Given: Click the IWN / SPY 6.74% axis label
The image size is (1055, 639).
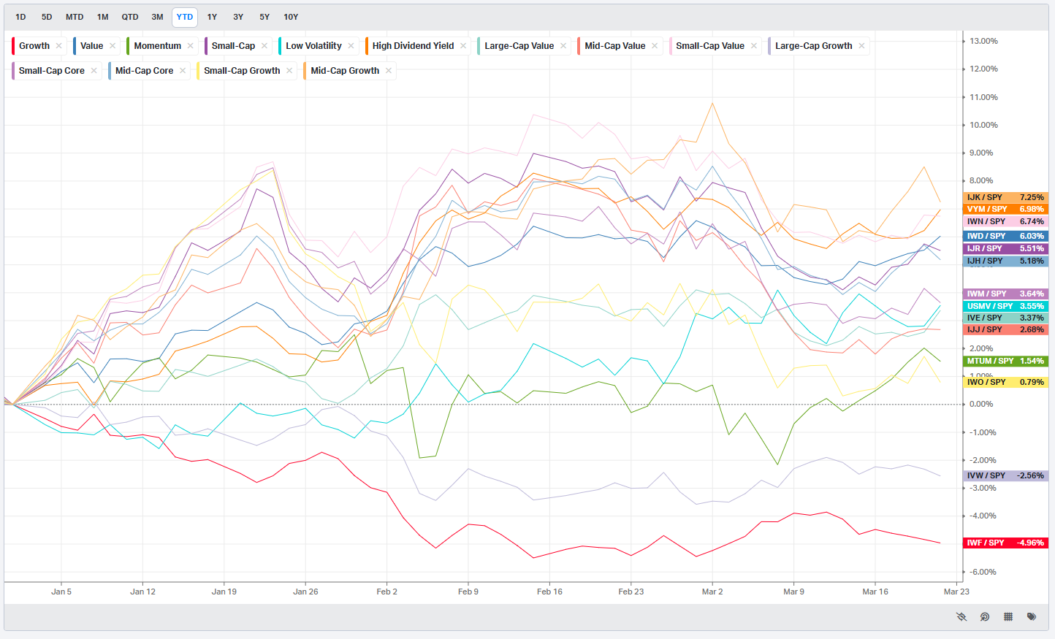Looking at the screenshot, I should coord(1006,221).
